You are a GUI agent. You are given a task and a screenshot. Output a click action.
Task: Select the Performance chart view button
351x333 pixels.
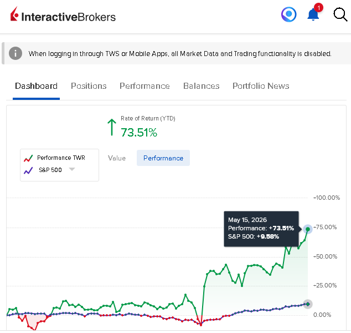(163, 158)
